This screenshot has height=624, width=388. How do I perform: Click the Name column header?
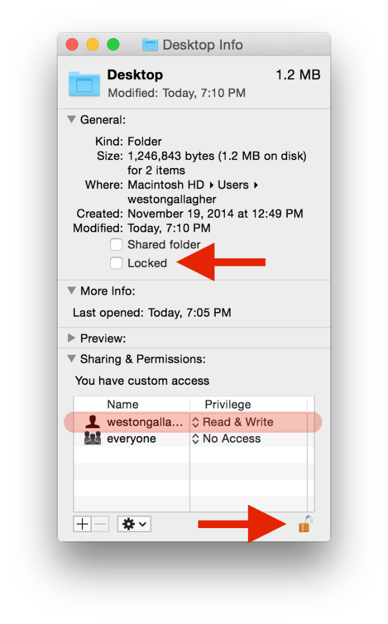tap(123, 404)
